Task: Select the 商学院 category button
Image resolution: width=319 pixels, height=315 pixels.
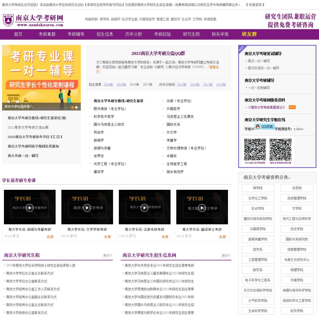Action: coord(258,188)
